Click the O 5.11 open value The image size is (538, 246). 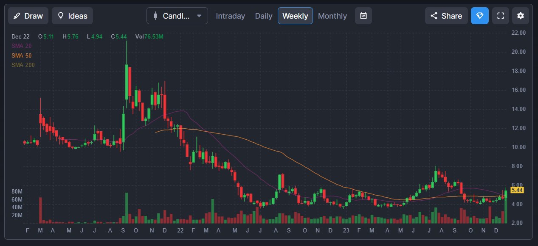click(46, 37)
